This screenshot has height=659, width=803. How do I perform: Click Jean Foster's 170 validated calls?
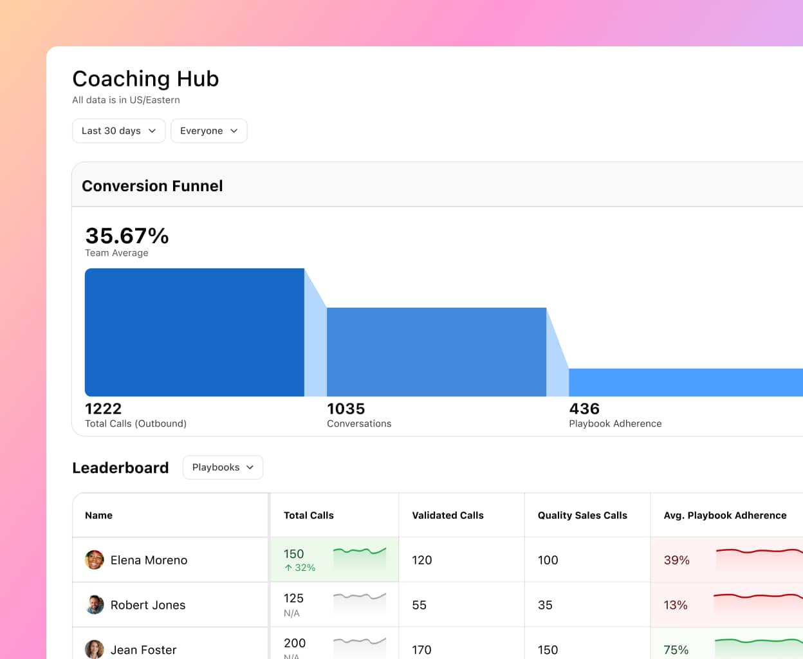[x=422, y=650]
